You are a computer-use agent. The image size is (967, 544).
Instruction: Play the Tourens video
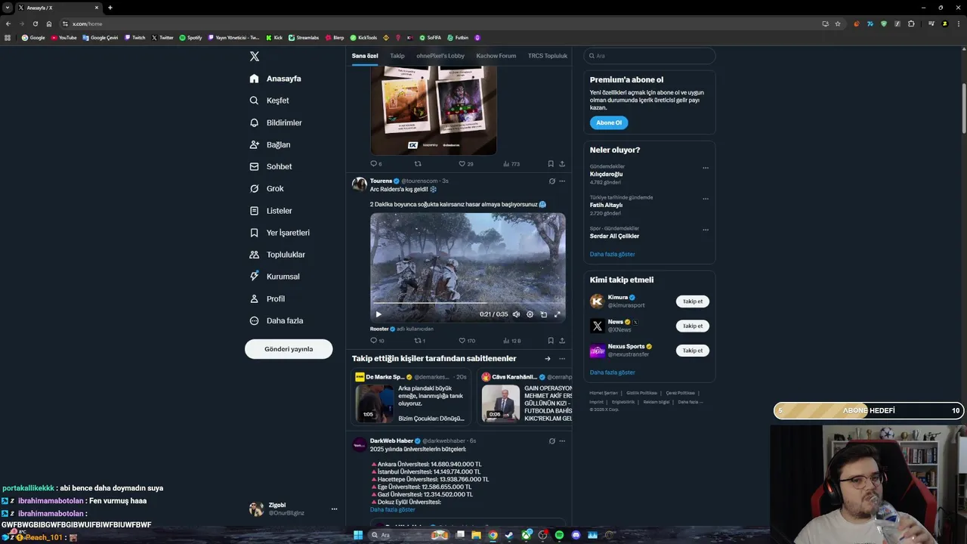[378, 314]
